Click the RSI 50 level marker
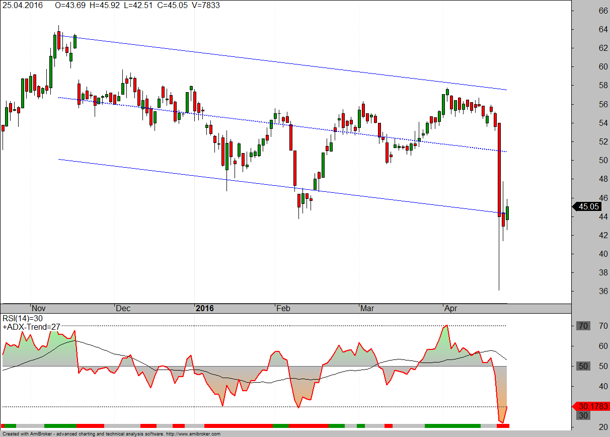 pos(583,366)
